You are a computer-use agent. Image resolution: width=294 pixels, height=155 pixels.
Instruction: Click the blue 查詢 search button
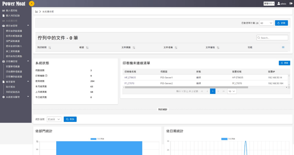(x=70, y=119)
